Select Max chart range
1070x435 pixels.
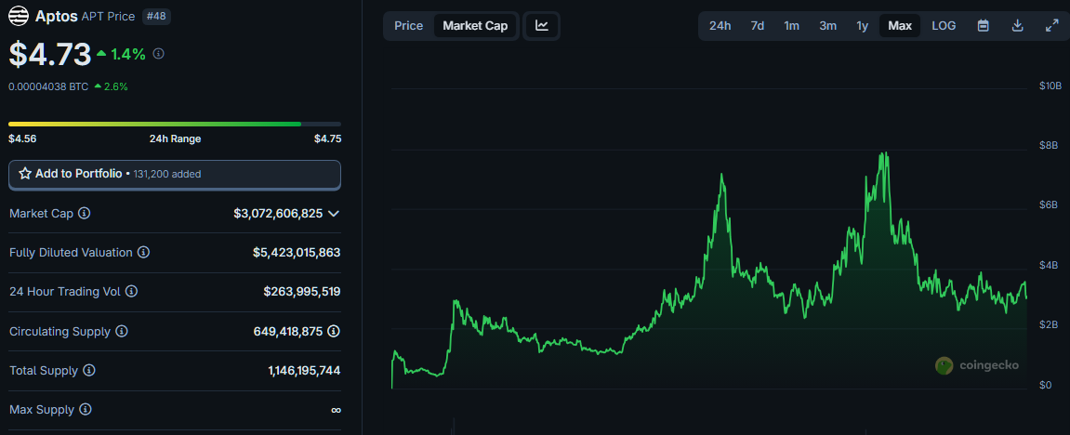click(x=899, y=26)
